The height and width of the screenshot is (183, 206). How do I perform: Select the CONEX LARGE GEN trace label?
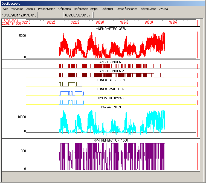[x=111, y=80]
